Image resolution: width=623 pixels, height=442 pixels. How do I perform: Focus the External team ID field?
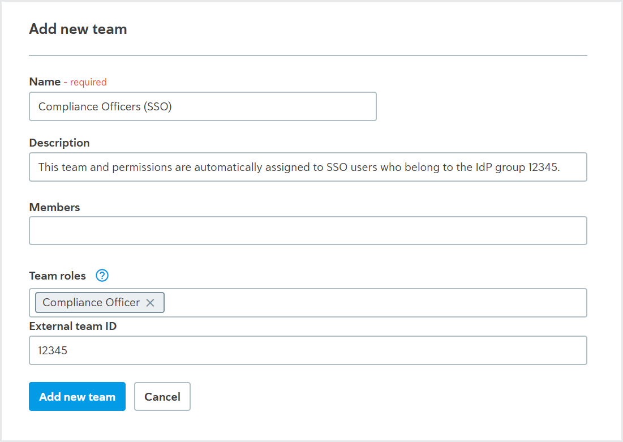308,350
